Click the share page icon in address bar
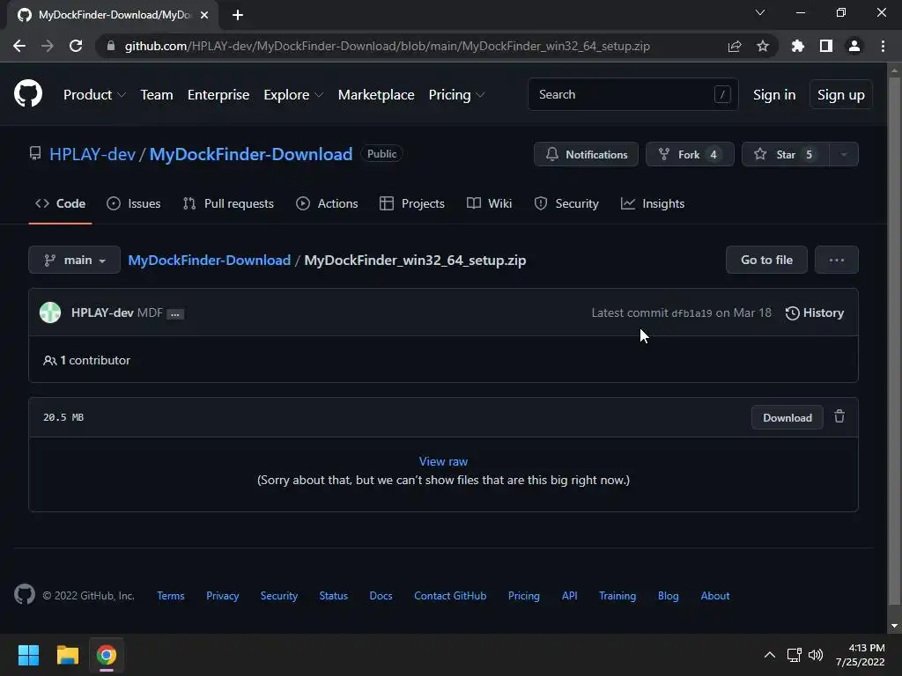902x676 pixels. click(735, 46)
